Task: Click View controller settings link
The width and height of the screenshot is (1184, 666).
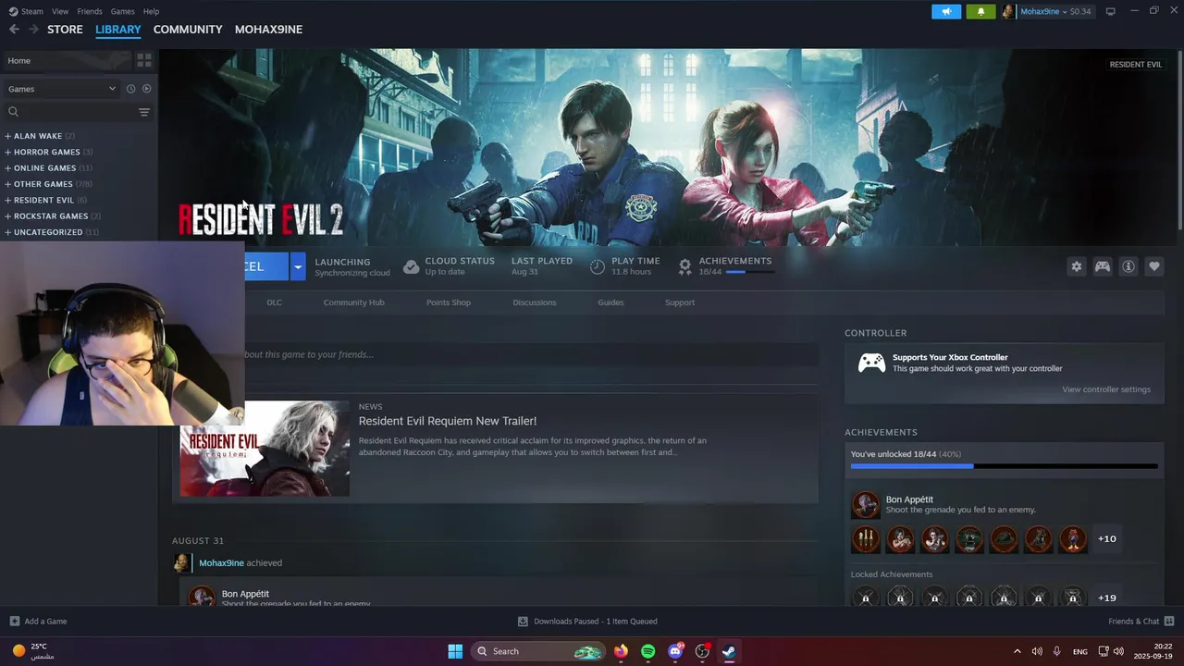Action: [x=1106, y=389]
